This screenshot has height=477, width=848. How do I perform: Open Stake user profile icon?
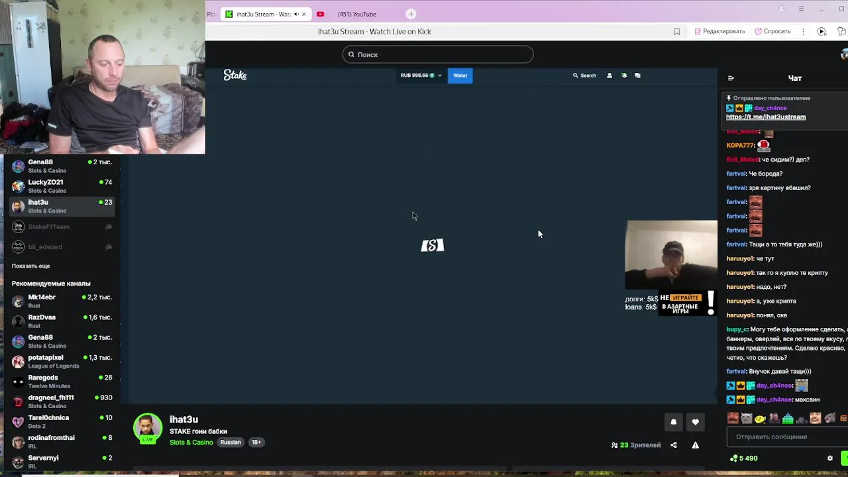[x=609, y=76]
